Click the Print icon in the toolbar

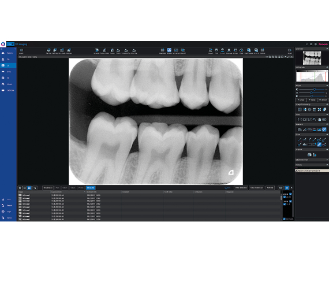point(216,50)
